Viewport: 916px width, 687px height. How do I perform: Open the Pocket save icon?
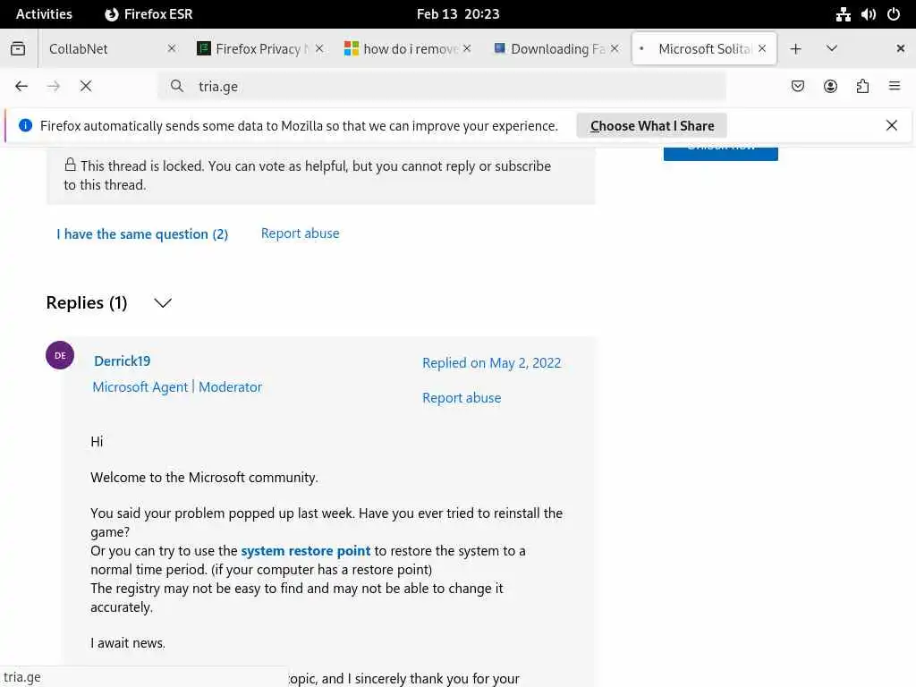pos(798,86)
